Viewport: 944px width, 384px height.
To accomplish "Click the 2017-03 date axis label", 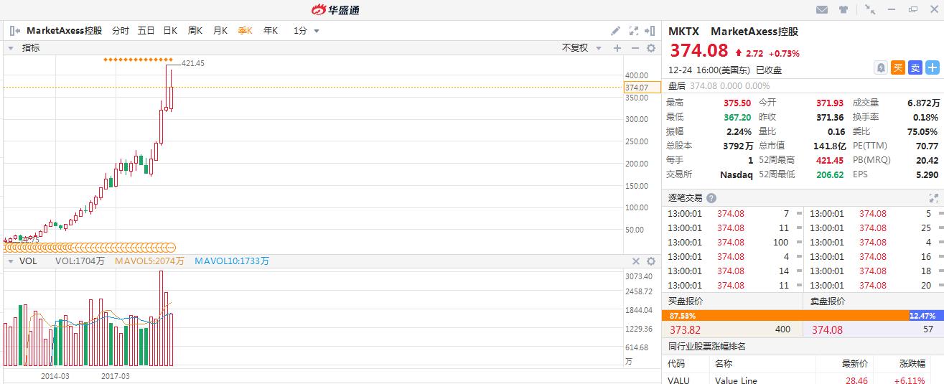I will (x=116, y=375).
